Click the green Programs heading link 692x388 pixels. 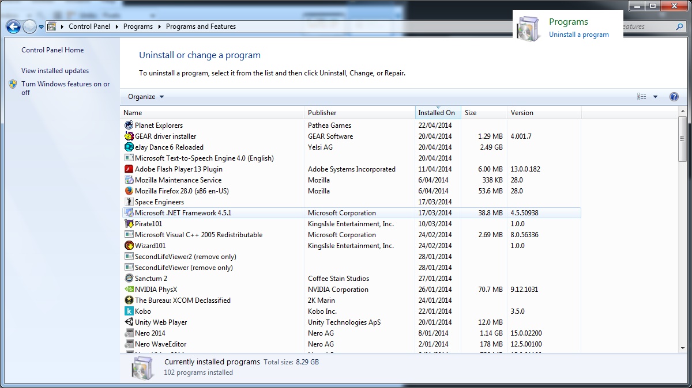(569, 22)
